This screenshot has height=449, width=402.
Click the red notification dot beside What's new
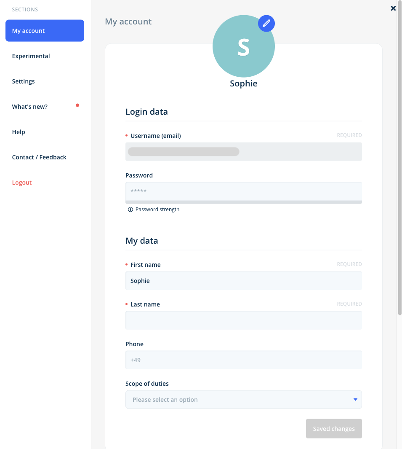[x=77, y=105]
